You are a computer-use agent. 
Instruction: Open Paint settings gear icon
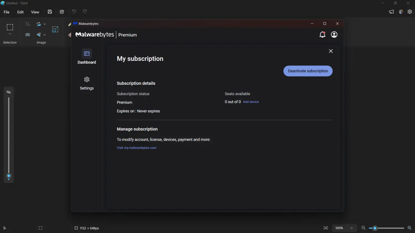410,12
